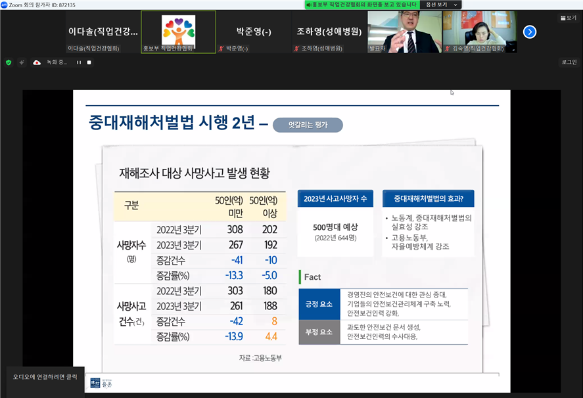Click 2023년 사고사망자 수 header box
The image size is (583, 398).
(x=335, y=199)
